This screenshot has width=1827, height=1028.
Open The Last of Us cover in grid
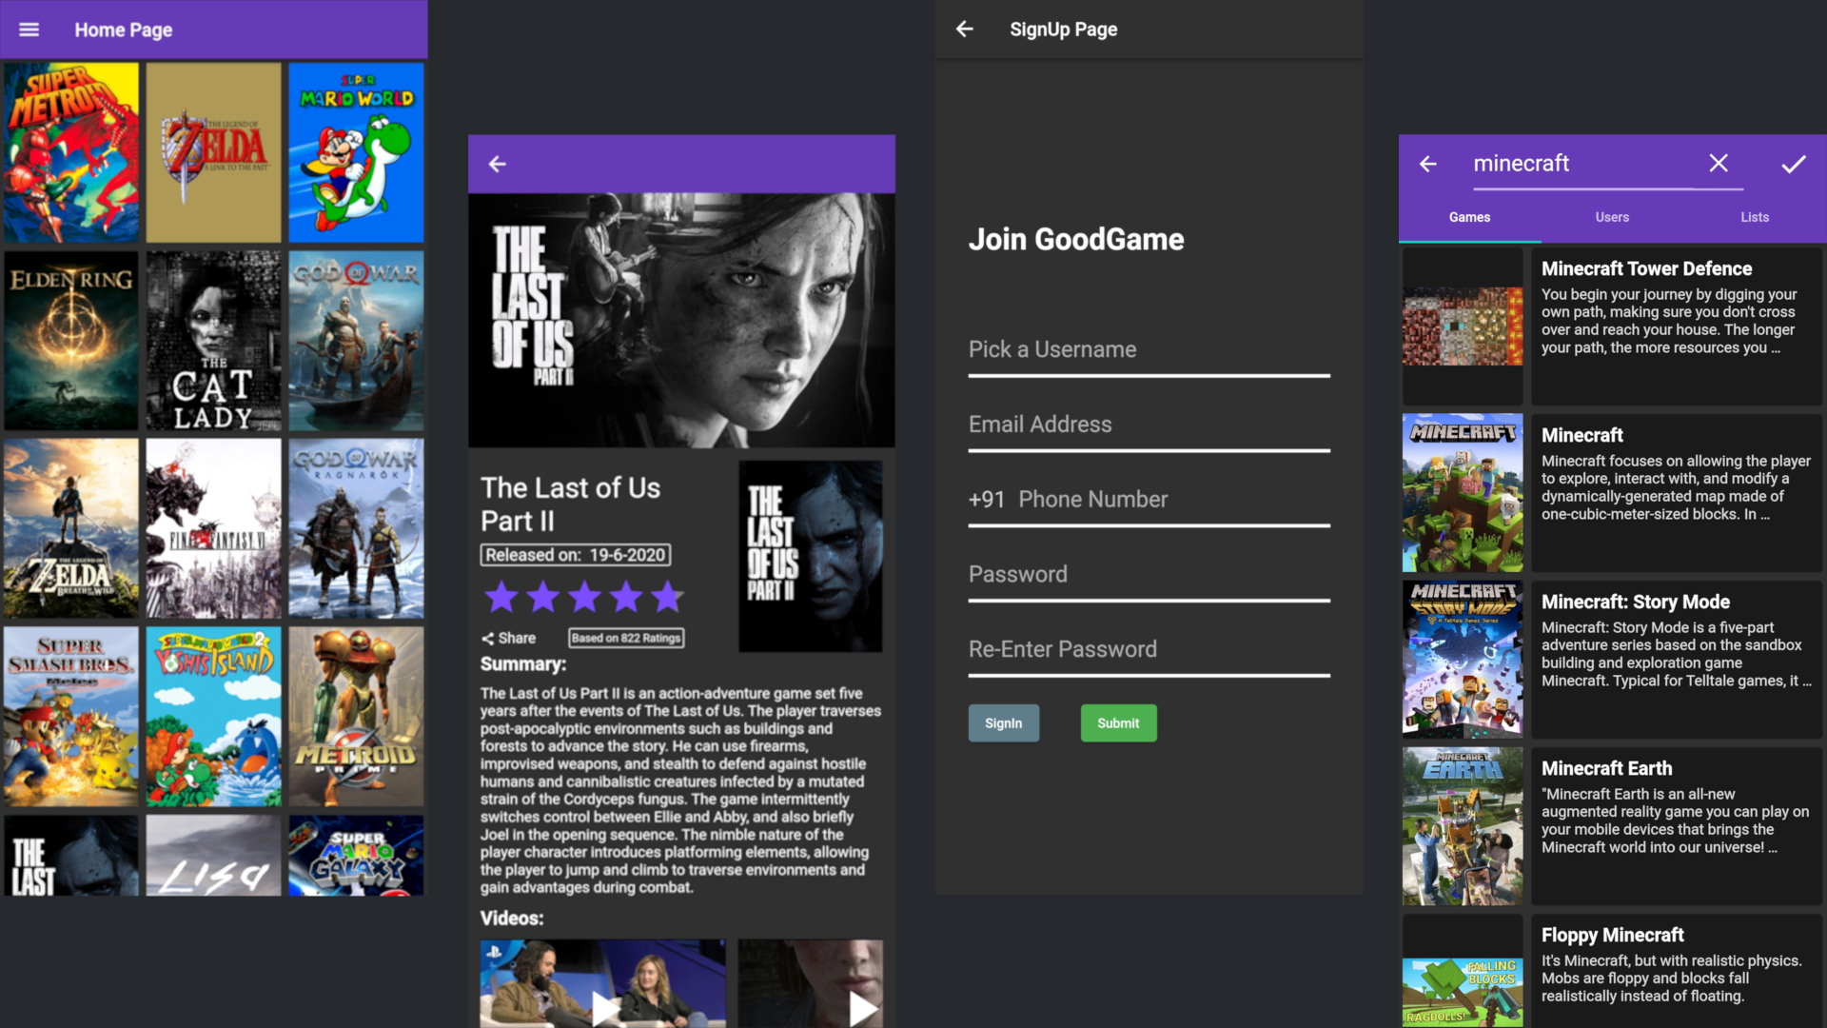click(71, 856)
